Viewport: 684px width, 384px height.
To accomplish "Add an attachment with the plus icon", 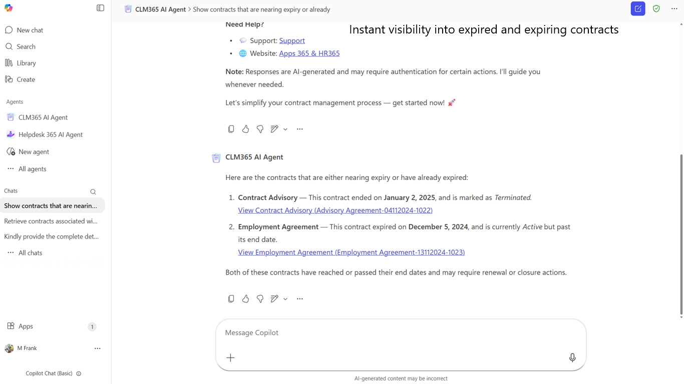I will coord(230,357).
